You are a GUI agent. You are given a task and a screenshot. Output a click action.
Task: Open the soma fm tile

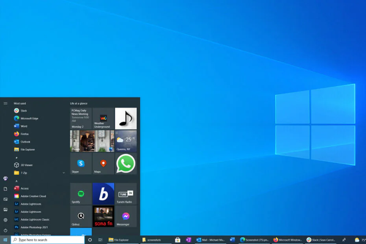(103, 216)
